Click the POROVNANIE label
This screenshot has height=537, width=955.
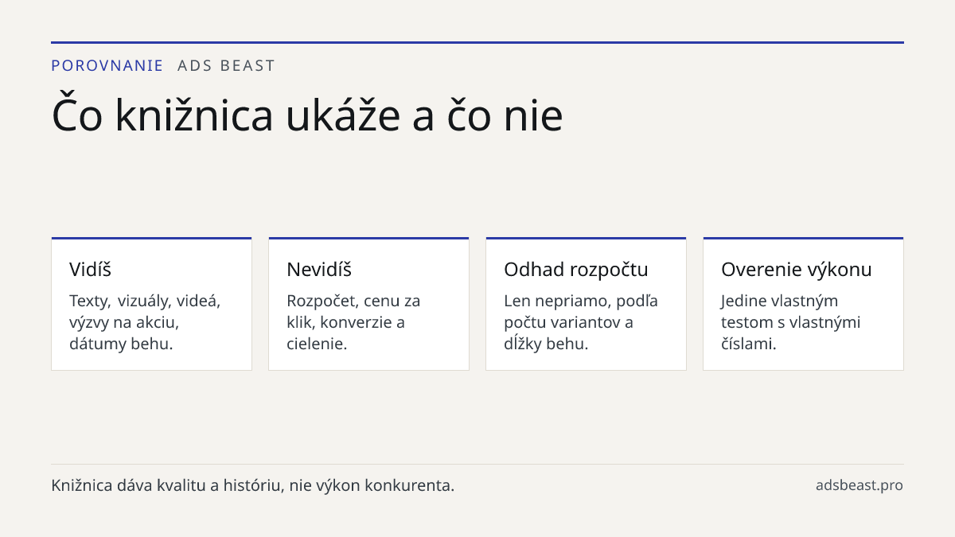pyautogui.click(x=107, y=66)
